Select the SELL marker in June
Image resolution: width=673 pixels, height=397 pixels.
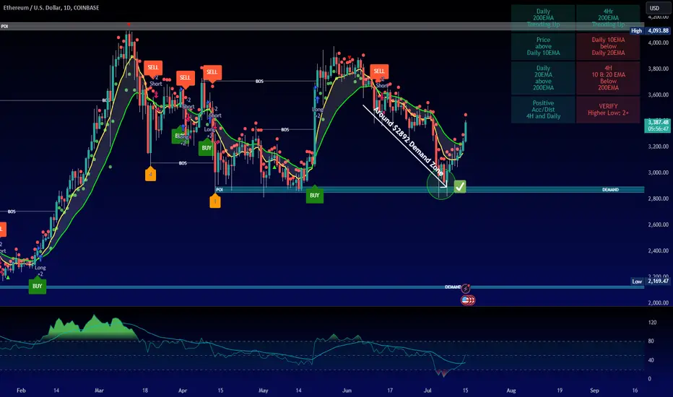point(379,71)
